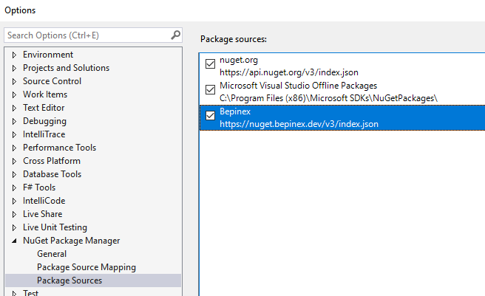
Task: Select the Cross Platform category
Action: [x=52, y=161]
